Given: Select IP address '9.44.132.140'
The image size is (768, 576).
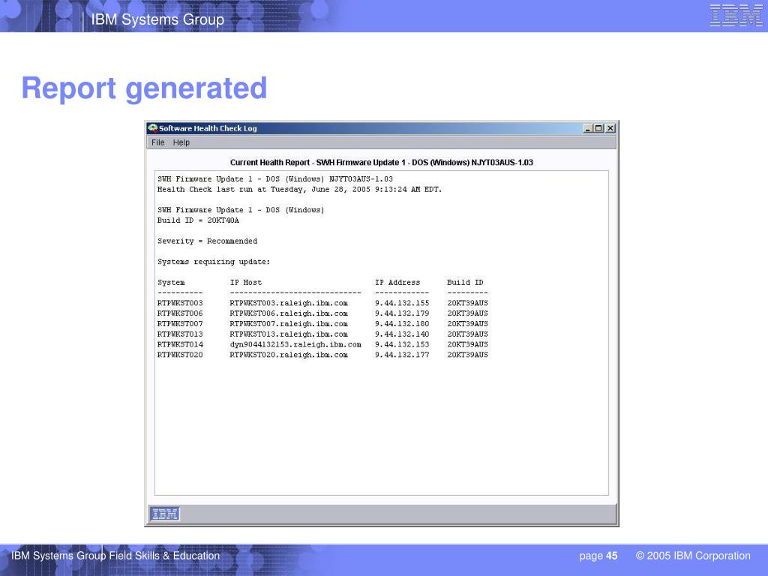Looking at the screenshot, I should [x=402, y=334].
